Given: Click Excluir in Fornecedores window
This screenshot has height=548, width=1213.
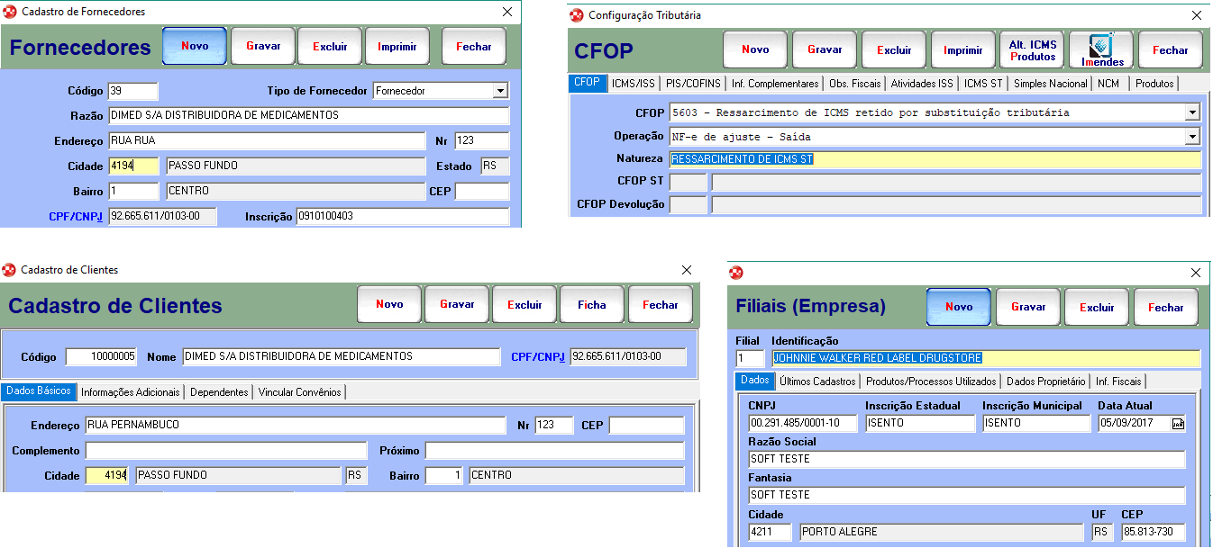Looking at the screenshot, I should [x=330, y=46].
